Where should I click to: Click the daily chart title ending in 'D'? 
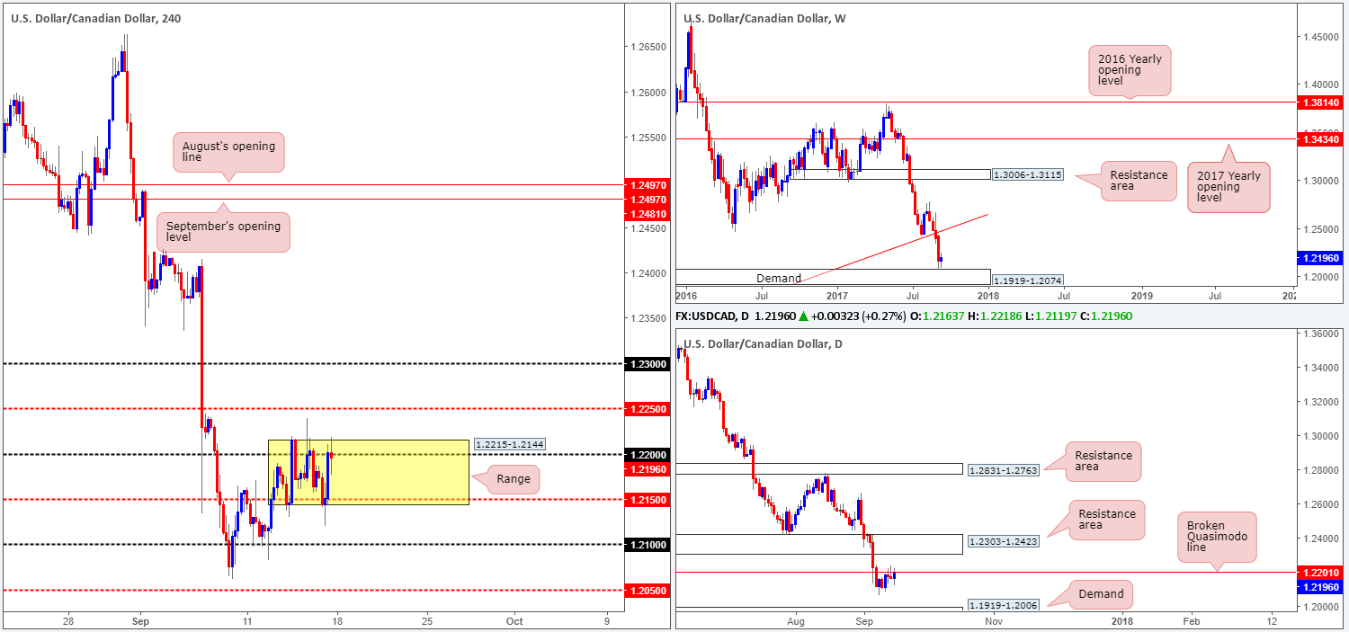click(x=763, y=343)
